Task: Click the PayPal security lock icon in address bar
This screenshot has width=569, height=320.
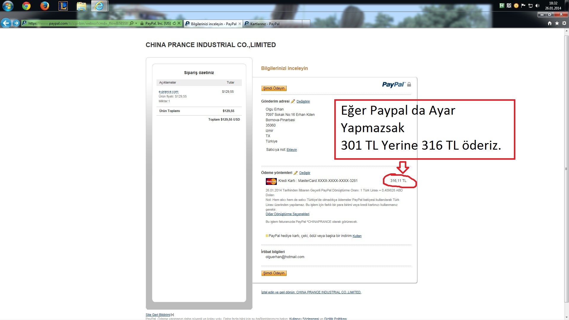Action: 142,23
